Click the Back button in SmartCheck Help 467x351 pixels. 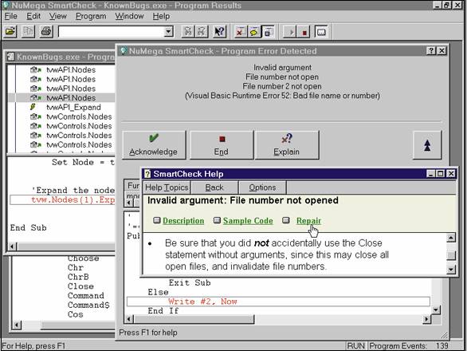pyautogui.click(x=214, y=187)
